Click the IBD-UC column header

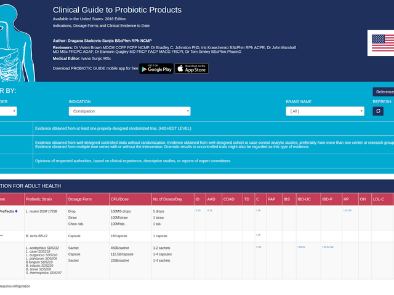(304, 199)
